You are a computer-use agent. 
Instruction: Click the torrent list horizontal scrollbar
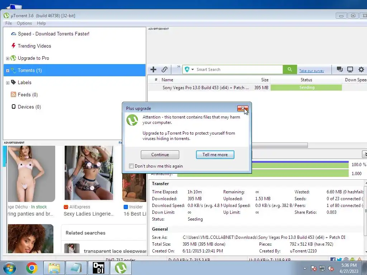[x=280, y=145]
